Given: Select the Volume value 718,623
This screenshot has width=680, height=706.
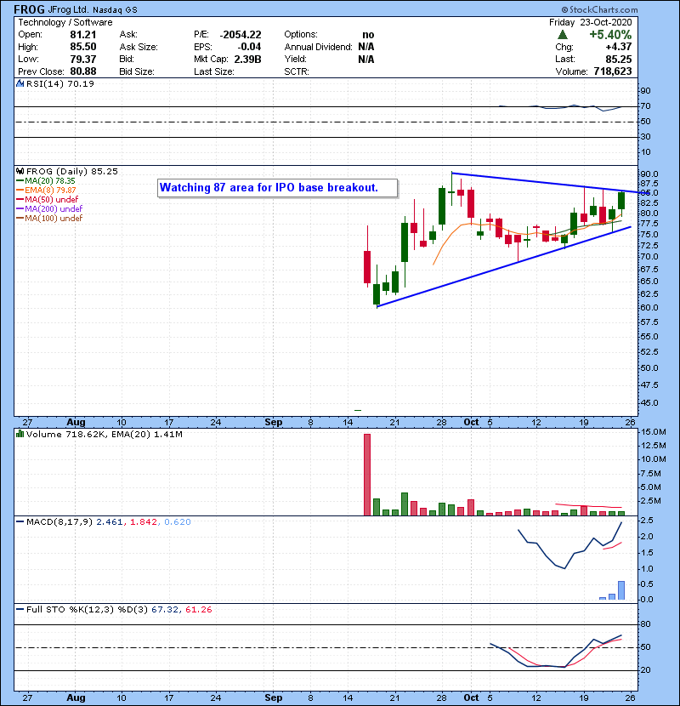Looking at the screenshot, I should tap(613, 71).
